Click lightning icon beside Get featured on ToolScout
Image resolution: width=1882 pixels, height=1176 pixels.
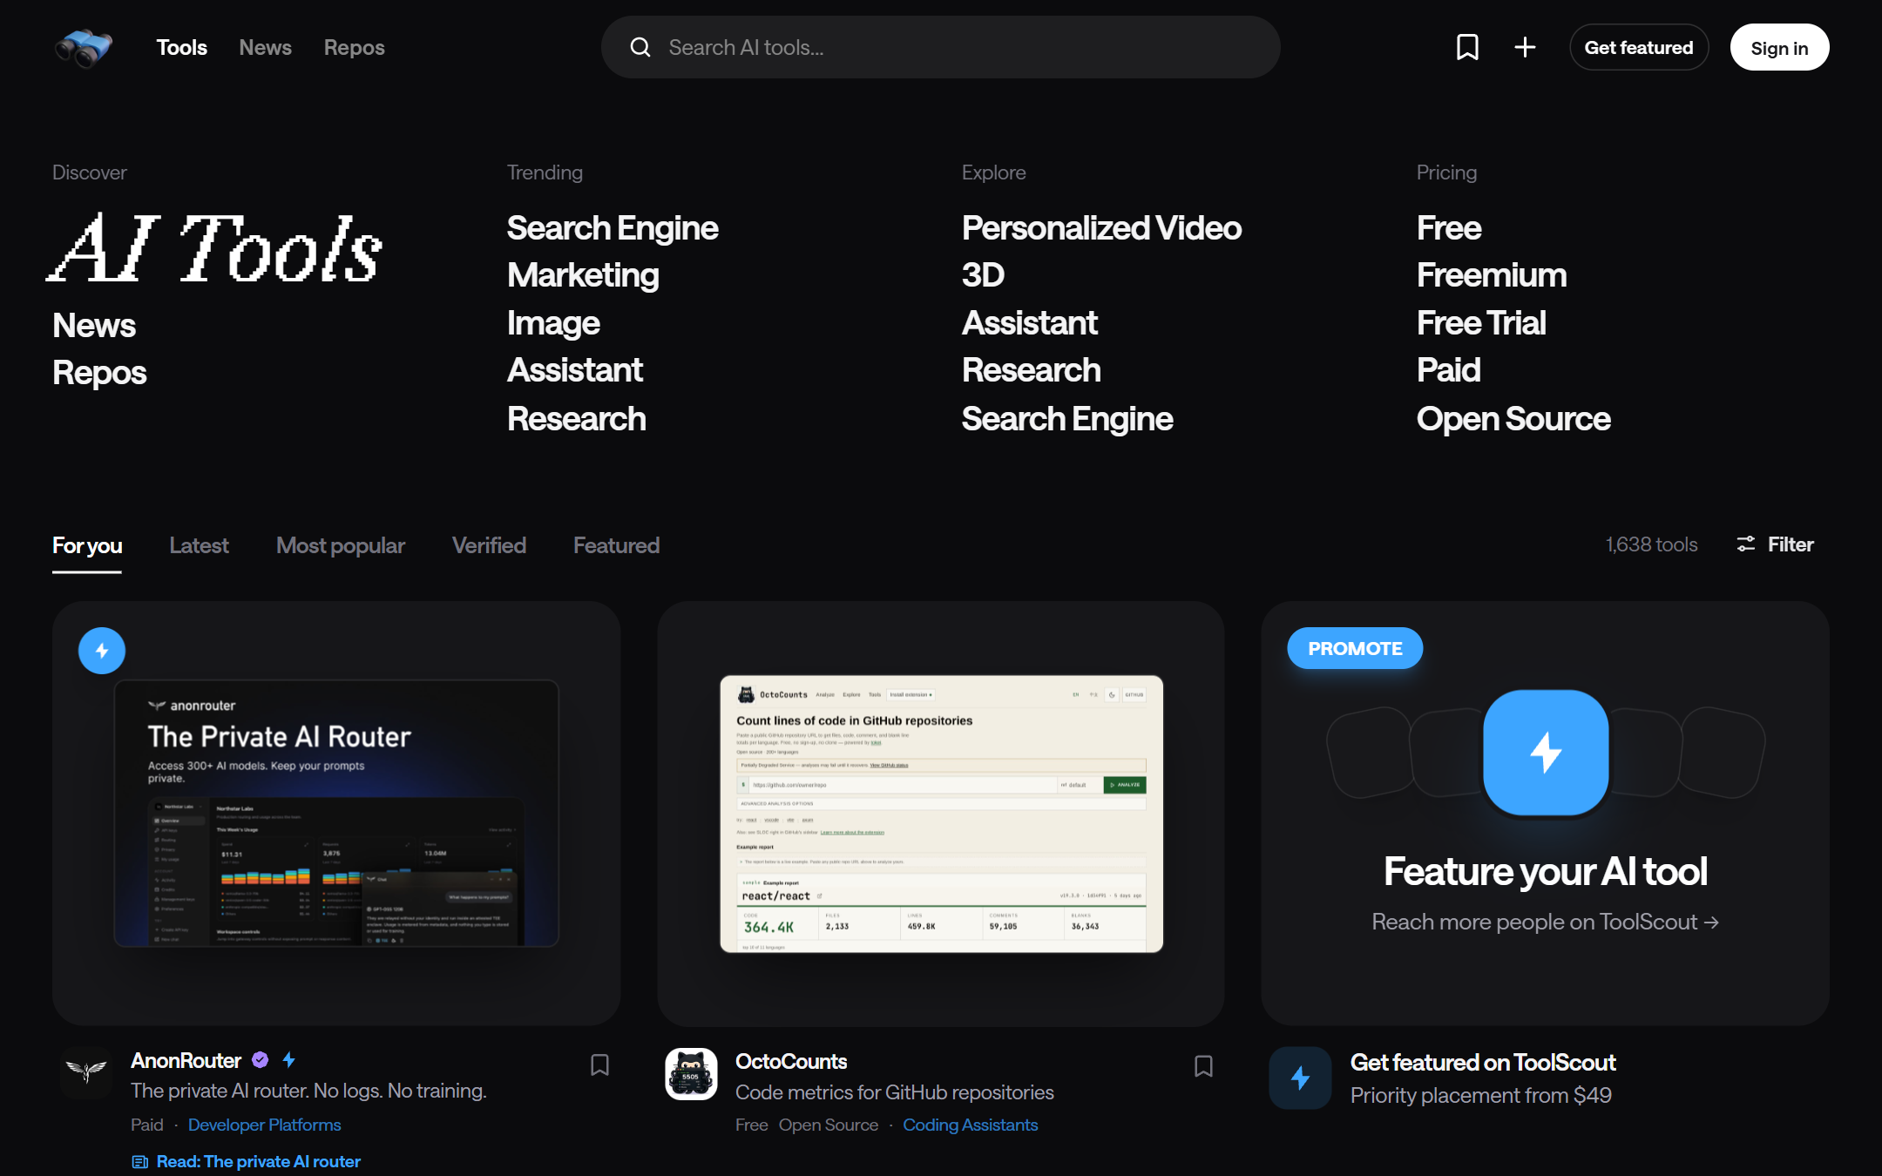pyautogui.click(x=1300, y=1078)
